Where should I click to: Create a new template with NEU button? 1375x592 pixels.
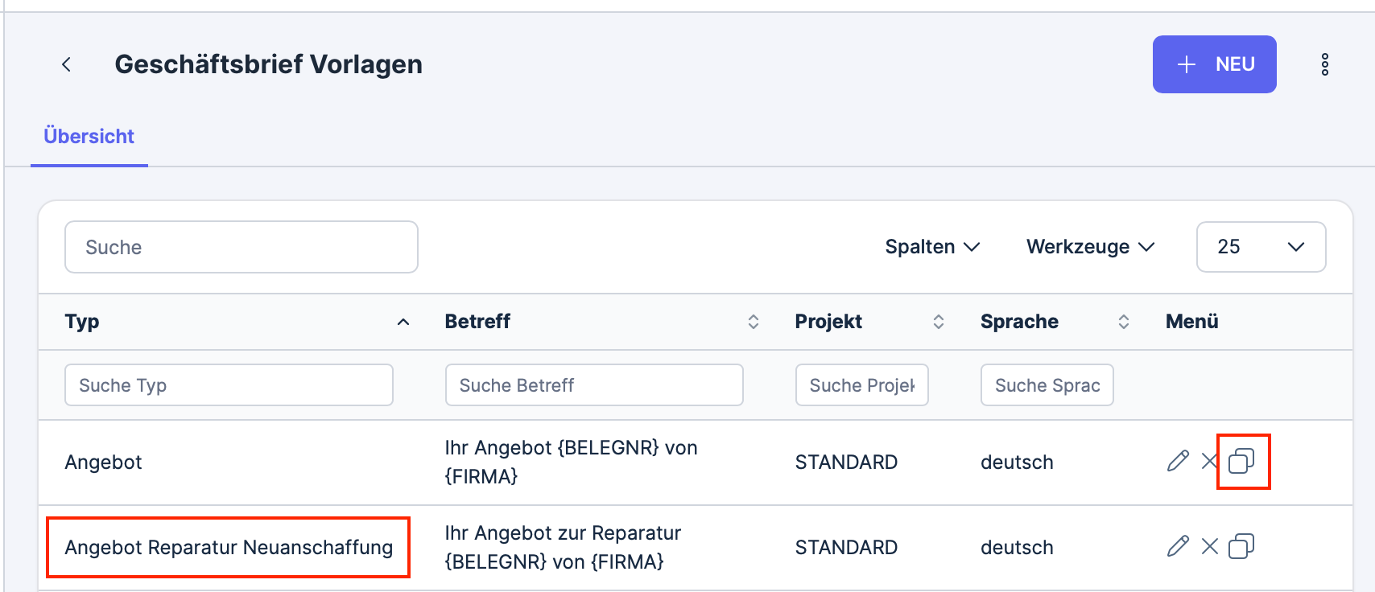click(1214, 64)
